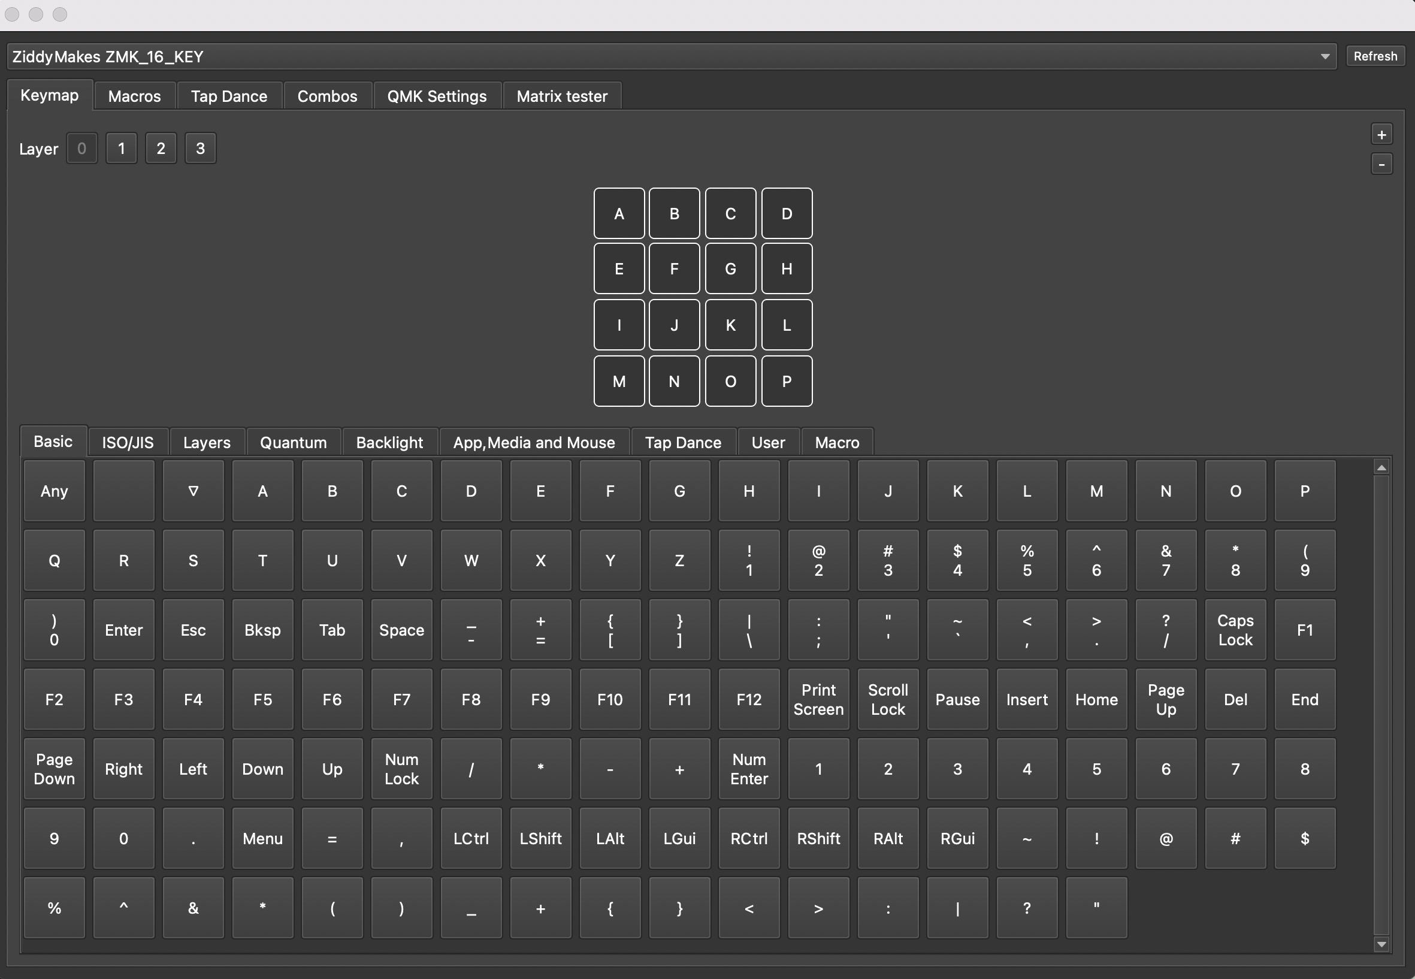Screen dimensions: 1415x979
Task: Switch to layer 2
Action: coord(161,149)
